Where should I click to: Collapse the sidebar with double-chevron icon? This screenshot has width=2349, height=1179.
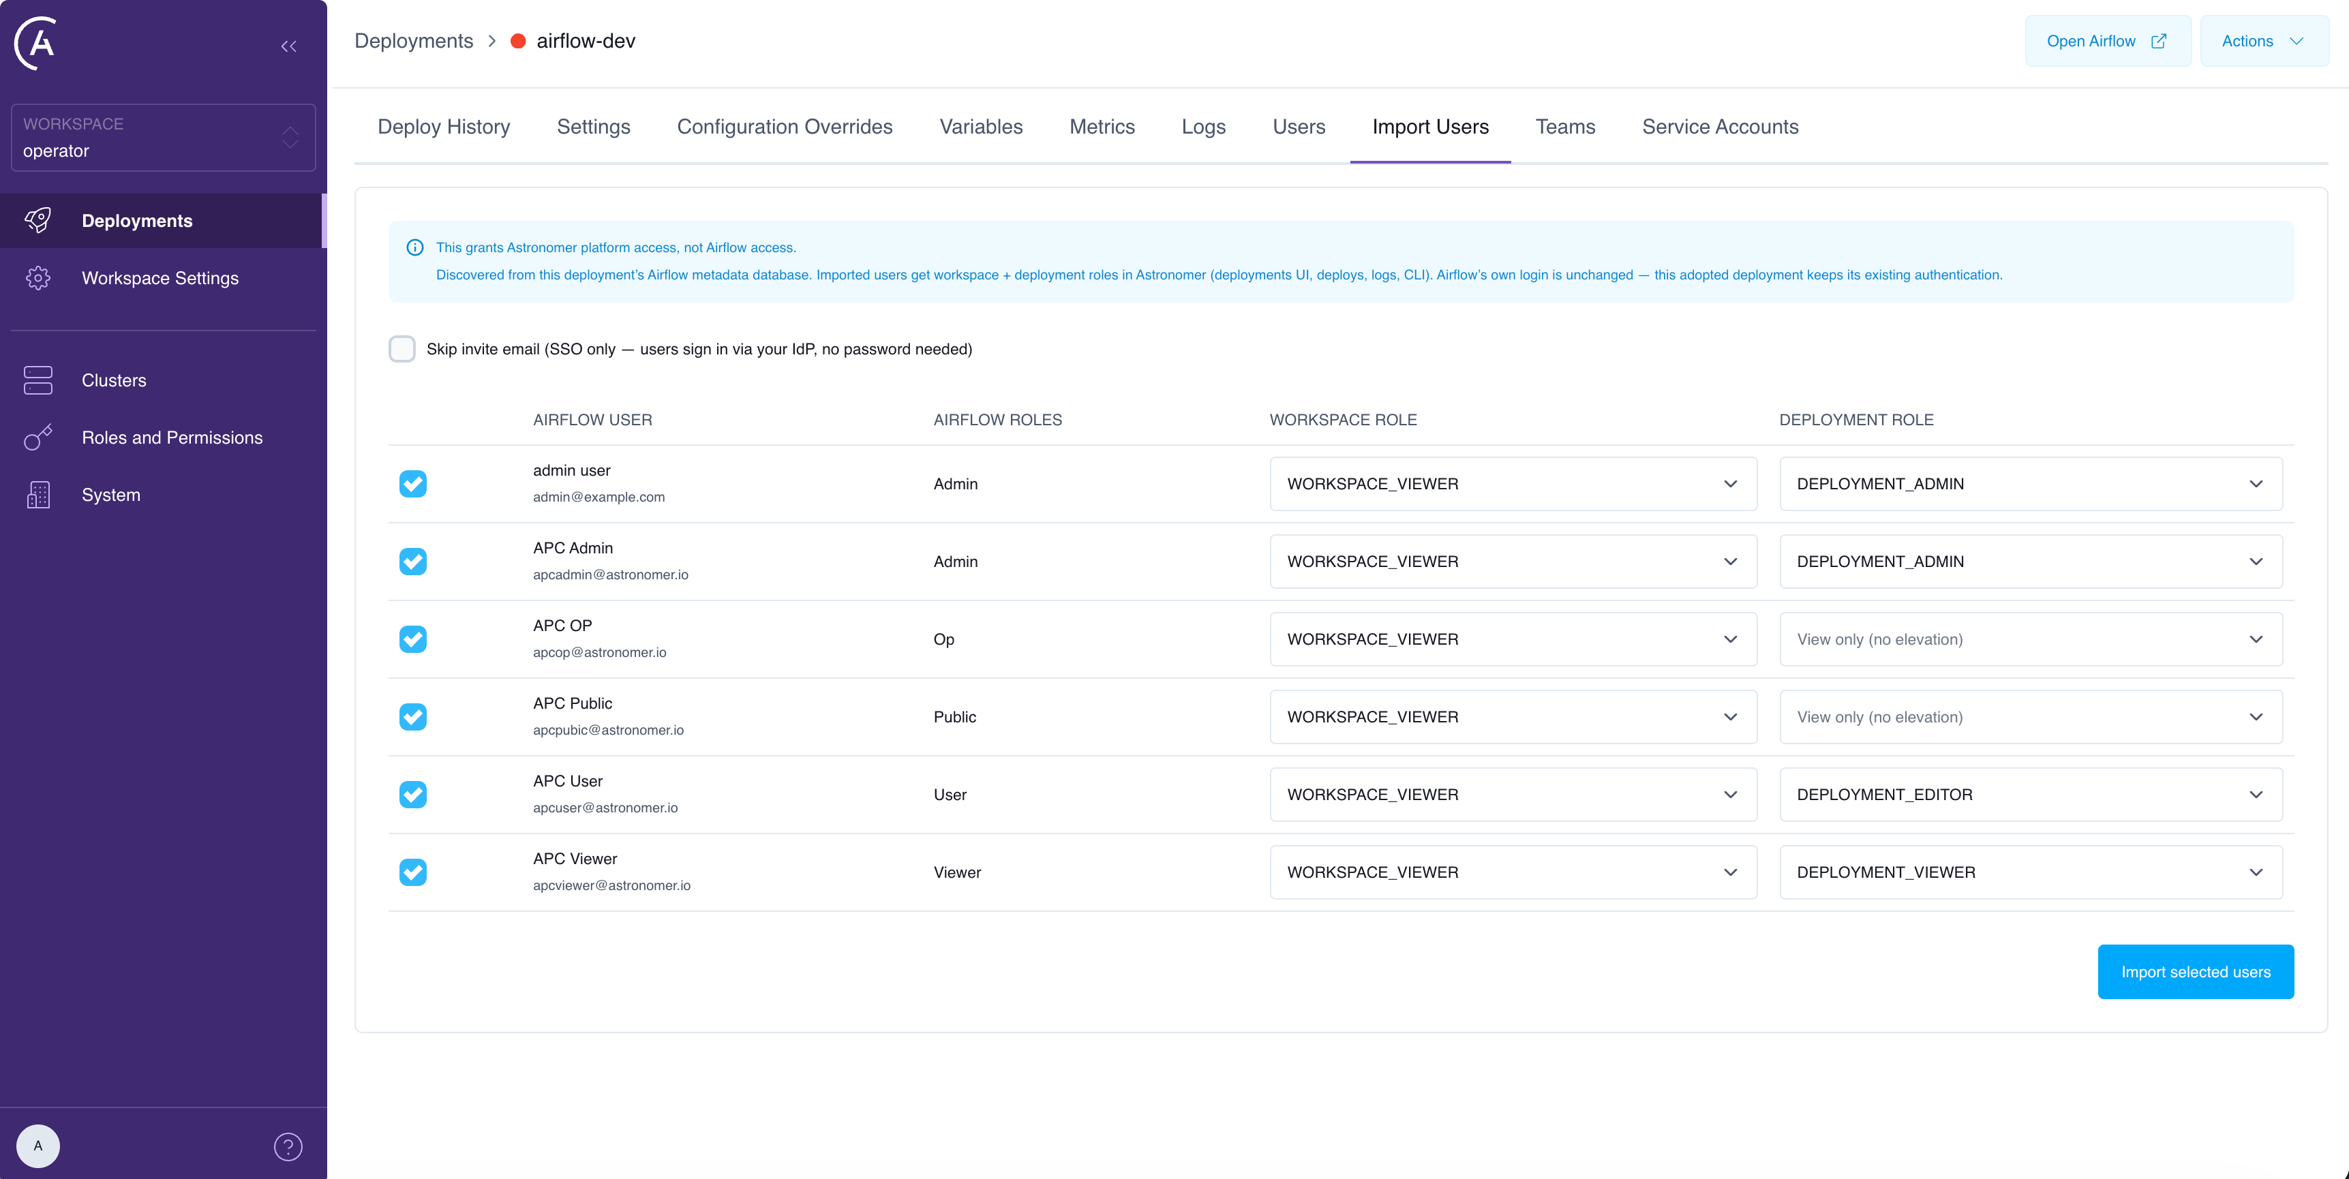tap(289, 46)
